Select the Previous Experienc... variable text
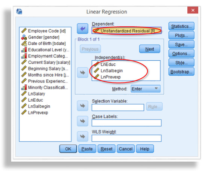The height and width of the screenshot is (171, 205). pos(48,81)
